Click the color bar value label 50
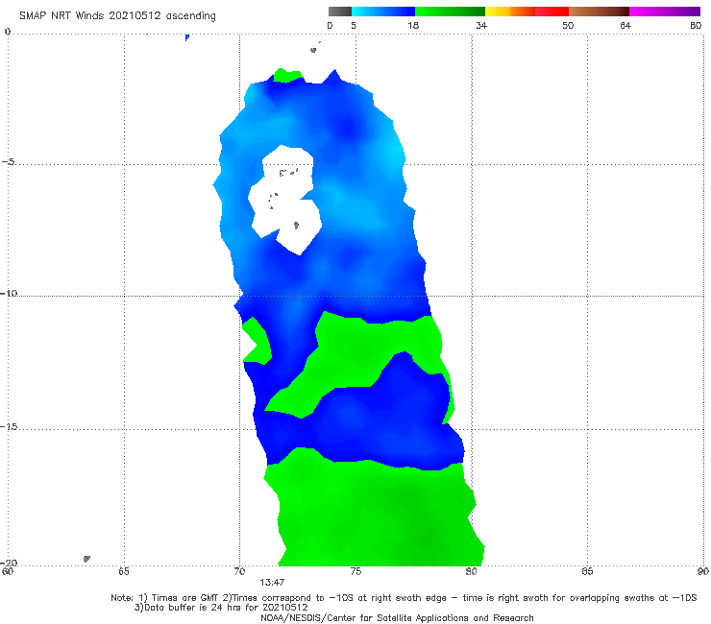 coord(568,25)
